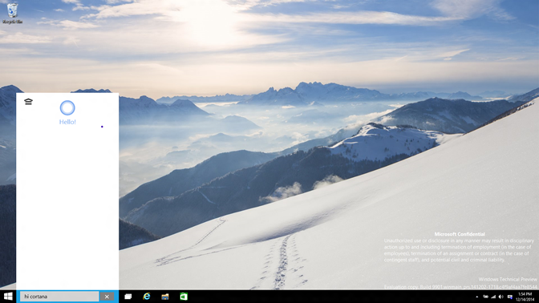The image size is (539, 303).
Task: Focus the 'hi cortana' search box
Action: point(59,297)
